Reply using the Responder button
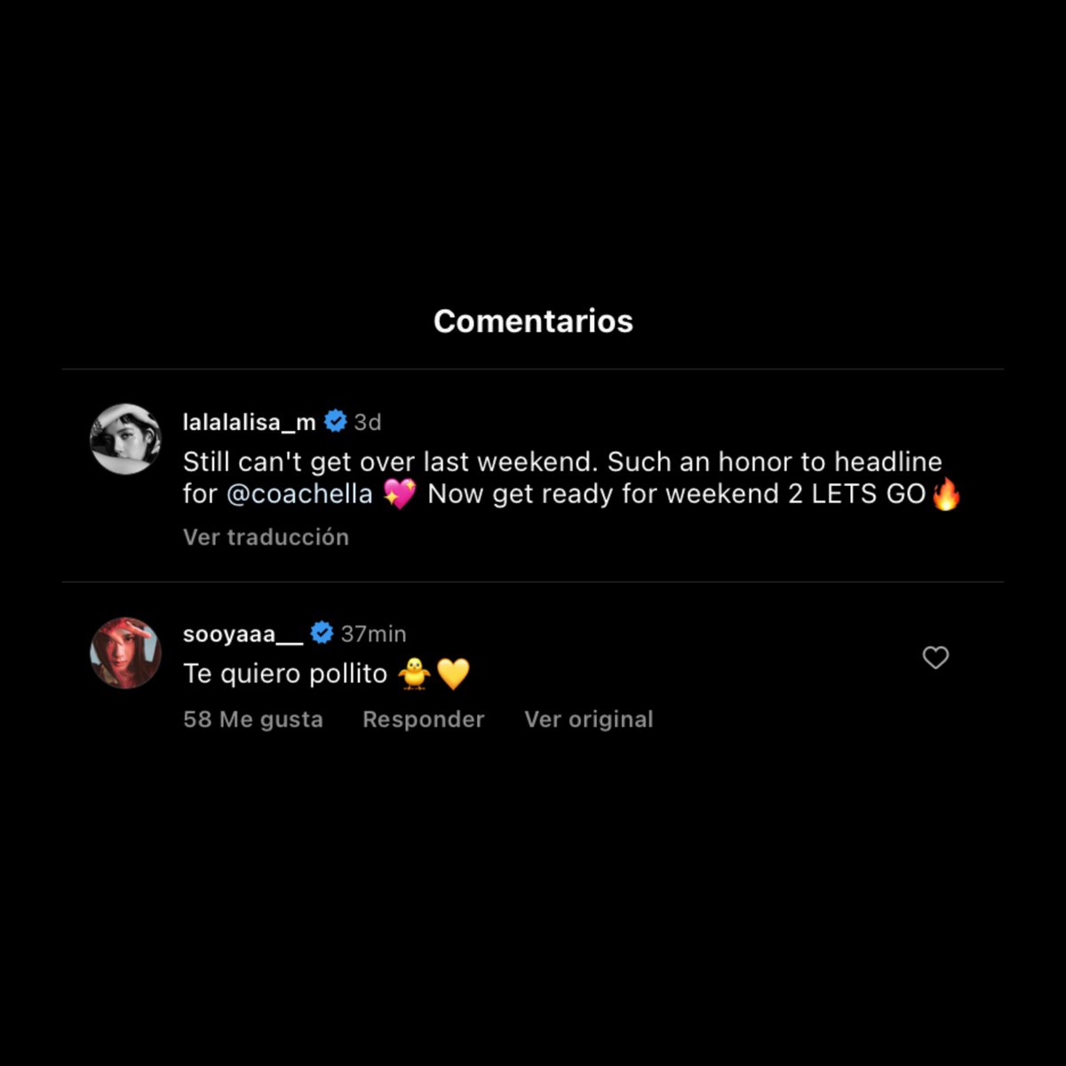1066x1066 pixels. (x=424, y=719)
